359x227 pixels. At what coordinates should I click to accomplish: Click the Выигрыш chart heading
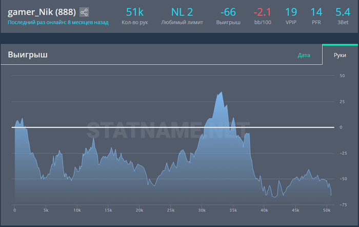tap(28, 54)
